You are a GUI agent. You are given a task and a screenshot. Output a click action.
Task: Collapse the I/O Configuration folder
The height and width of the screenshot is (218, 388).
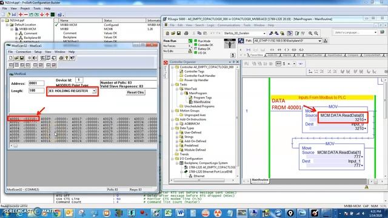[172, 159]
